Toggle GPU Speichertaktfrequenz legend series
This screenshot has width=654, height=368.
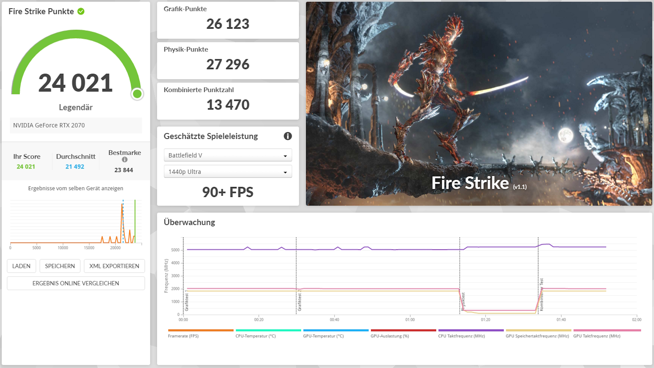coord(537,336)
